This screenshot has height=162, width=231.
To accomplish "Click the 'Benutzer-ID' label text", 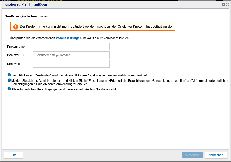I will click(x=15, y=55).
